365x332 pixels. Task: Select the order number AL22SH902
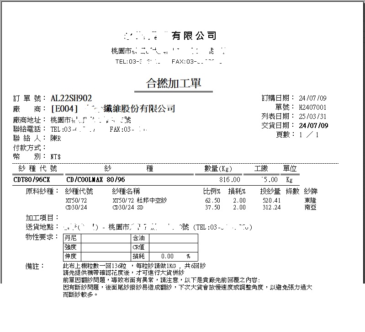pyautogui.click(x=71, y=98)
